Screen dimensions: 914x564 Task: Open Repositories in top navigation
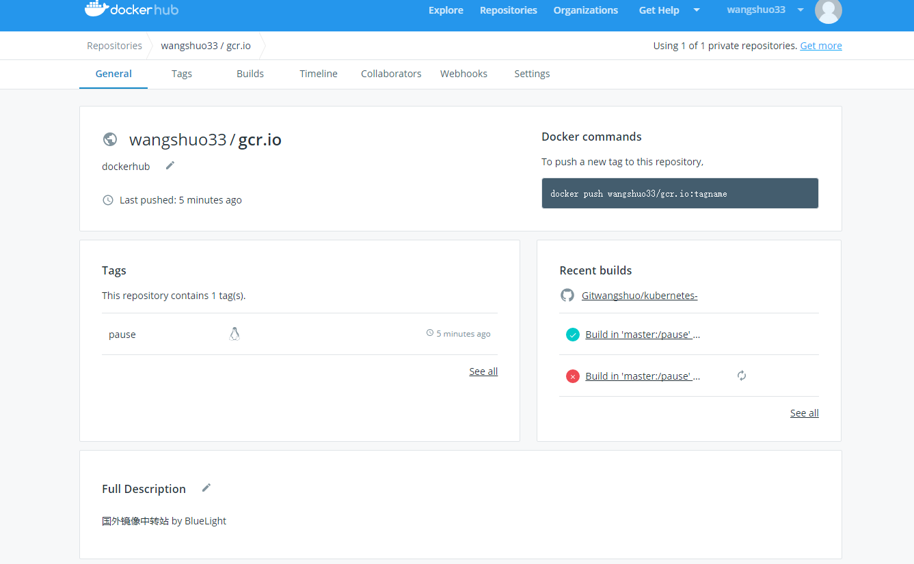[509, 10]
